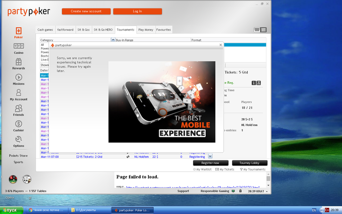
Task: Launch the blackjack cards quick-game icon
Action: coord(26,179)
